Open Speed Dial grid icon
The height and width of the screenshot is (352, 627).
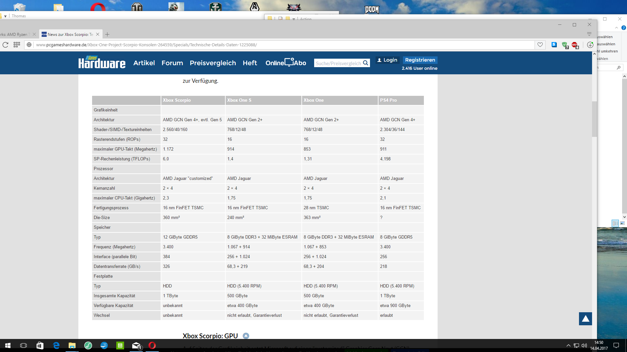17,45
